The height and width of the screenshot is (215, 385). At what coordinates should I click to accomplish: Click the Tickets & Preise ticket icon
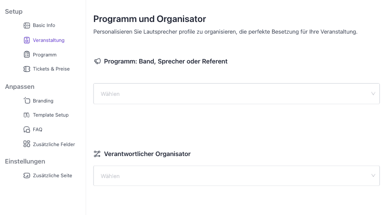pyautogui.click(x=27, y=69)
